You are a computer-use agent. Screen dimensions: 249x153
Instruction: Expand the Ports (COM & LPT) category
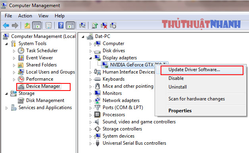click(x=90, y=108)
